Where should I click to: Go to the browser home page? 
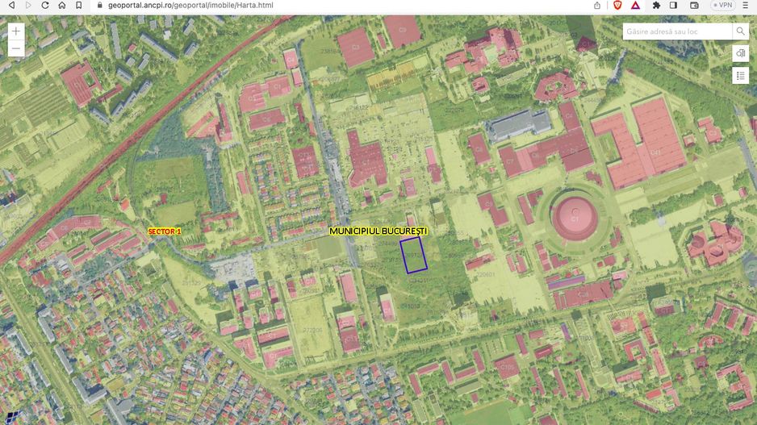pos(61,5)
